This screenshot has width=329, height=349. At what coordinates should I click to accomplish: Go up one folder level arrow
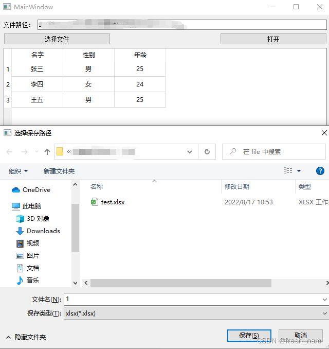coord(47,152)
